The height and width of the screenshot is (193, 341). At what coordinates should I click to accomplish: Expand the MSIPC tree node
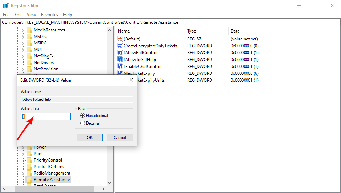[x=23, y=43]
